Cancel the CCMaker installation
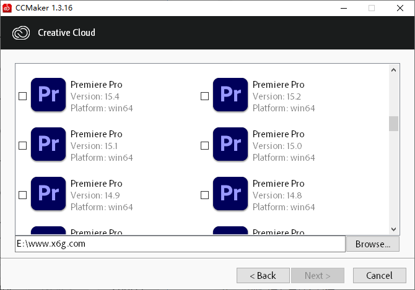 point(379,275)
